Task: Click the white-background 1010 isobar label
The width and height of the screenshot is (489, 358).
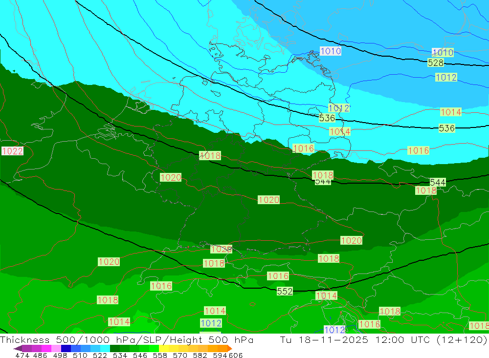Action: point(331,51)
